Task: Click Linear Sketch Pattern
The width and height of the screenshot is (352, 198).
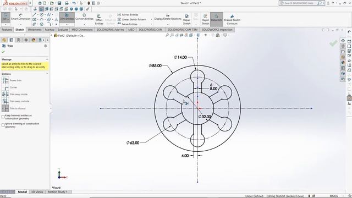Action: tap(132, 19)
